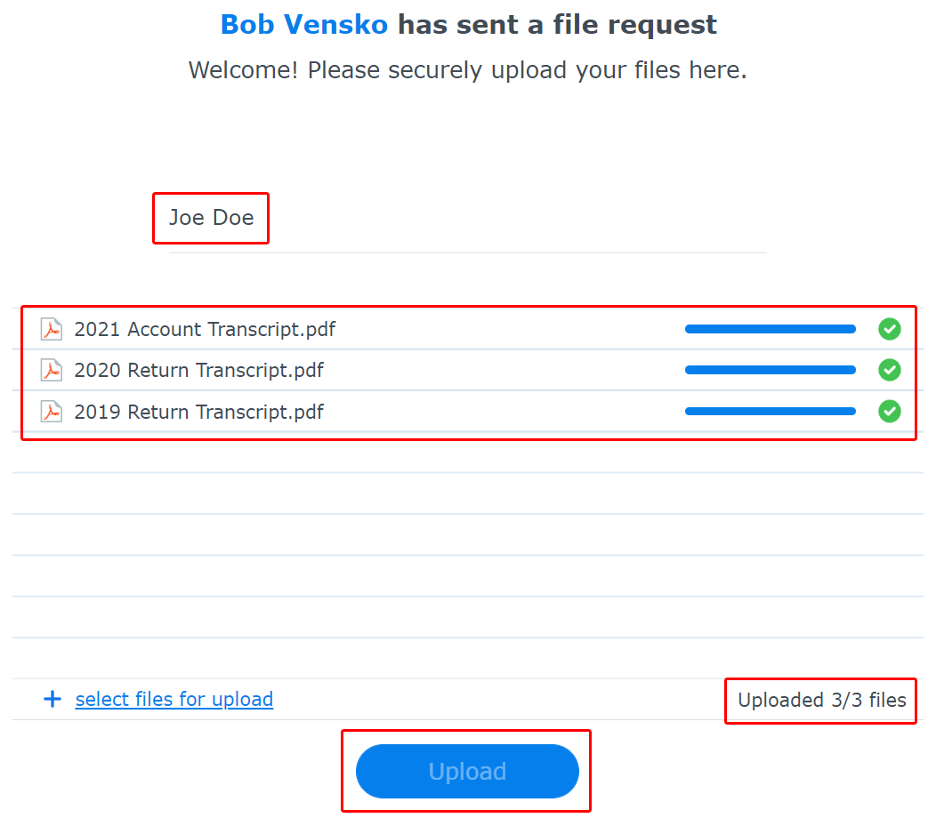This screenshot has width=936, height=826.
Task: Click green checkmark for 2020 Return Transcript
Action: (890, 371)
